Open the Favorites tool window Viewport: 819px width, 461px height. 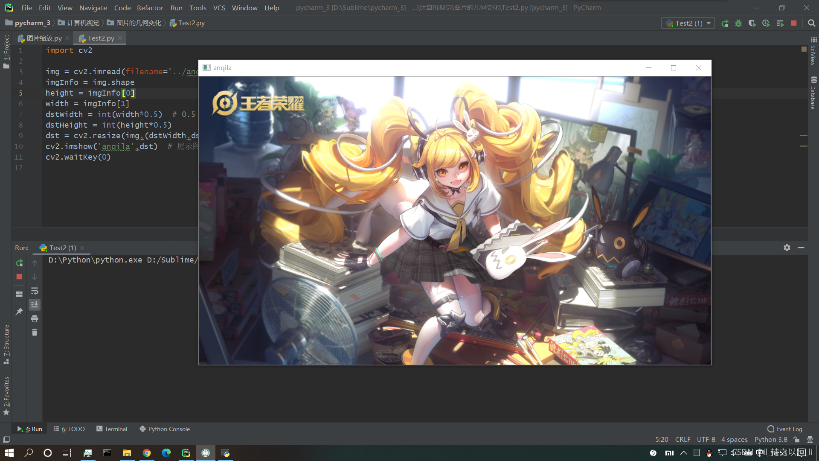[x=6, y=396]
